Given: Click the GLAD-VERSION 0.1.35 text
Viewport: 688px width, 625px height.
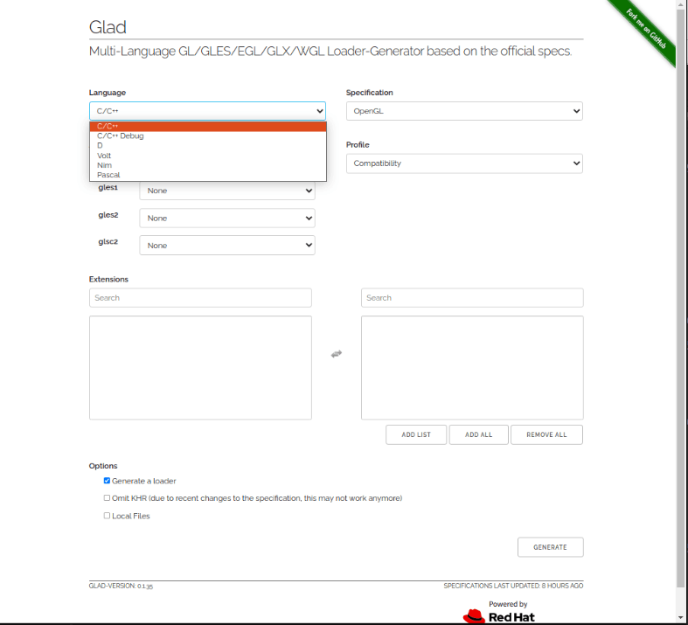Looking at the screenshot, I should (121, 586).
